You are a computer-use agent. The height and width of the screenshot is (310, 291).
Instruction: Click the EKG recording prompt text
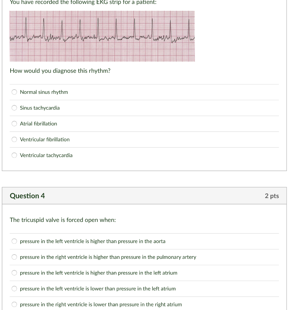coord(83,2)
